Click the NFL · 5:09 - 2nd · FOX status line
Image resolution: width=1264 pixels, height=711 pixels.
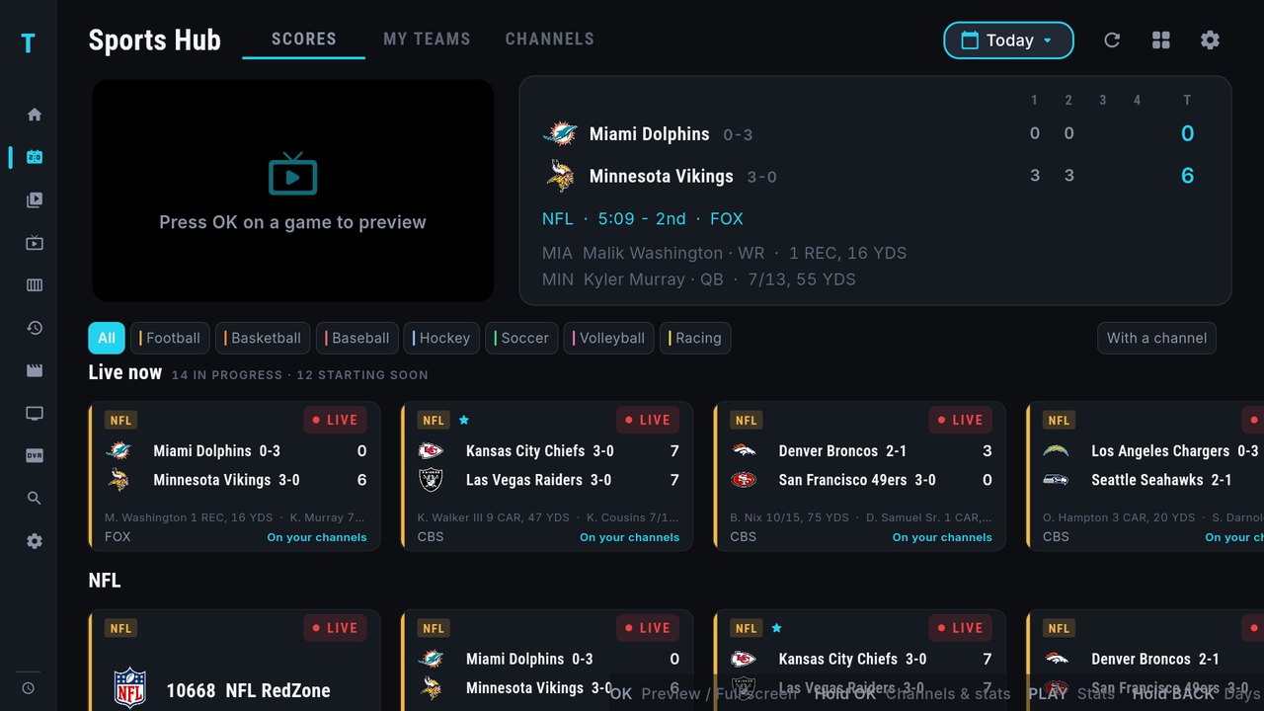643,219
